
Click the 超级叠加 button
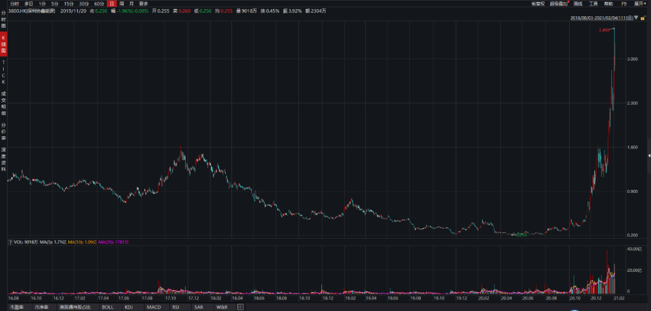[558, 4]
